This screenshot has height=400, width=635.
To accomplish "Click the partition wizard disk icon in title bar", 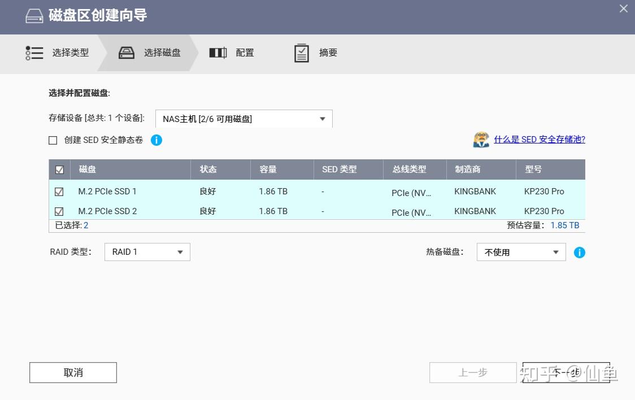I will pos(33,15).
